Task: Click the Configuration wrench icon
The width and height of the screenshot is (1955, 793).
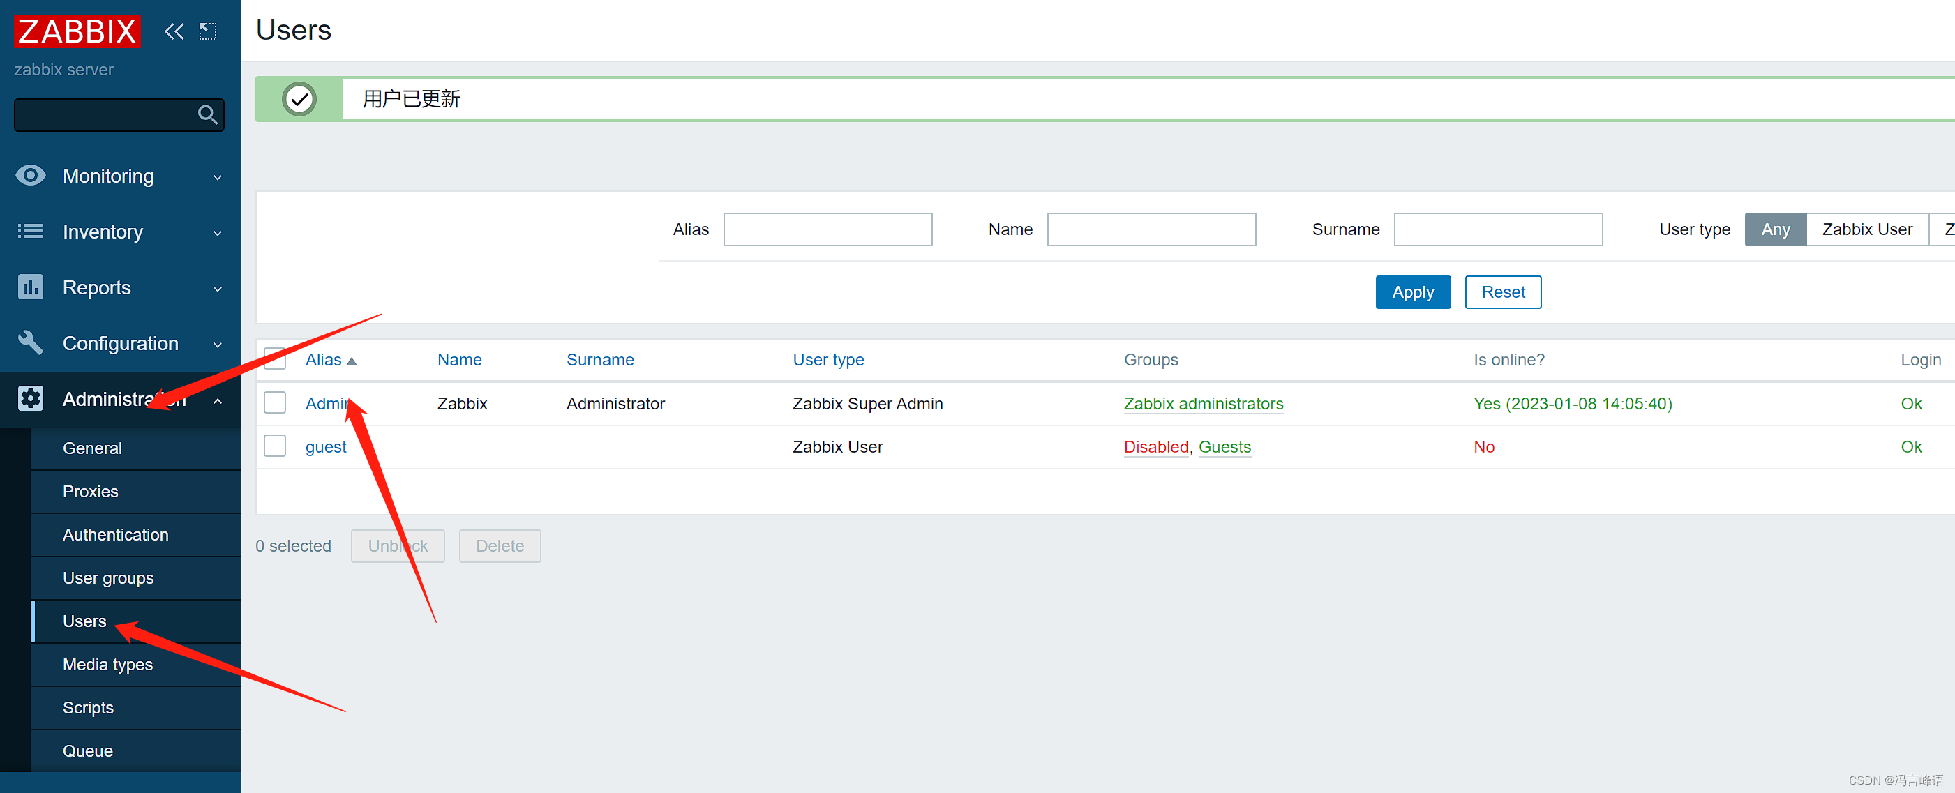Action: point(31,342)
